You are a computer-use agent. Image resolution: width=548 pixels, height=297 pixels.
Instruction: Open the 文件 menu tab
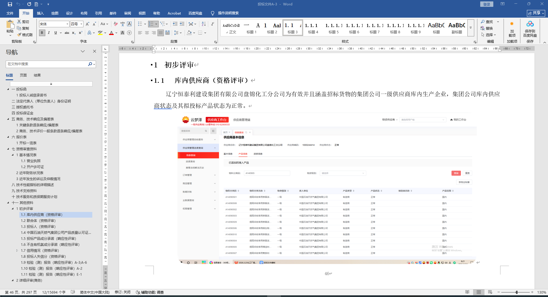point(10,13)
